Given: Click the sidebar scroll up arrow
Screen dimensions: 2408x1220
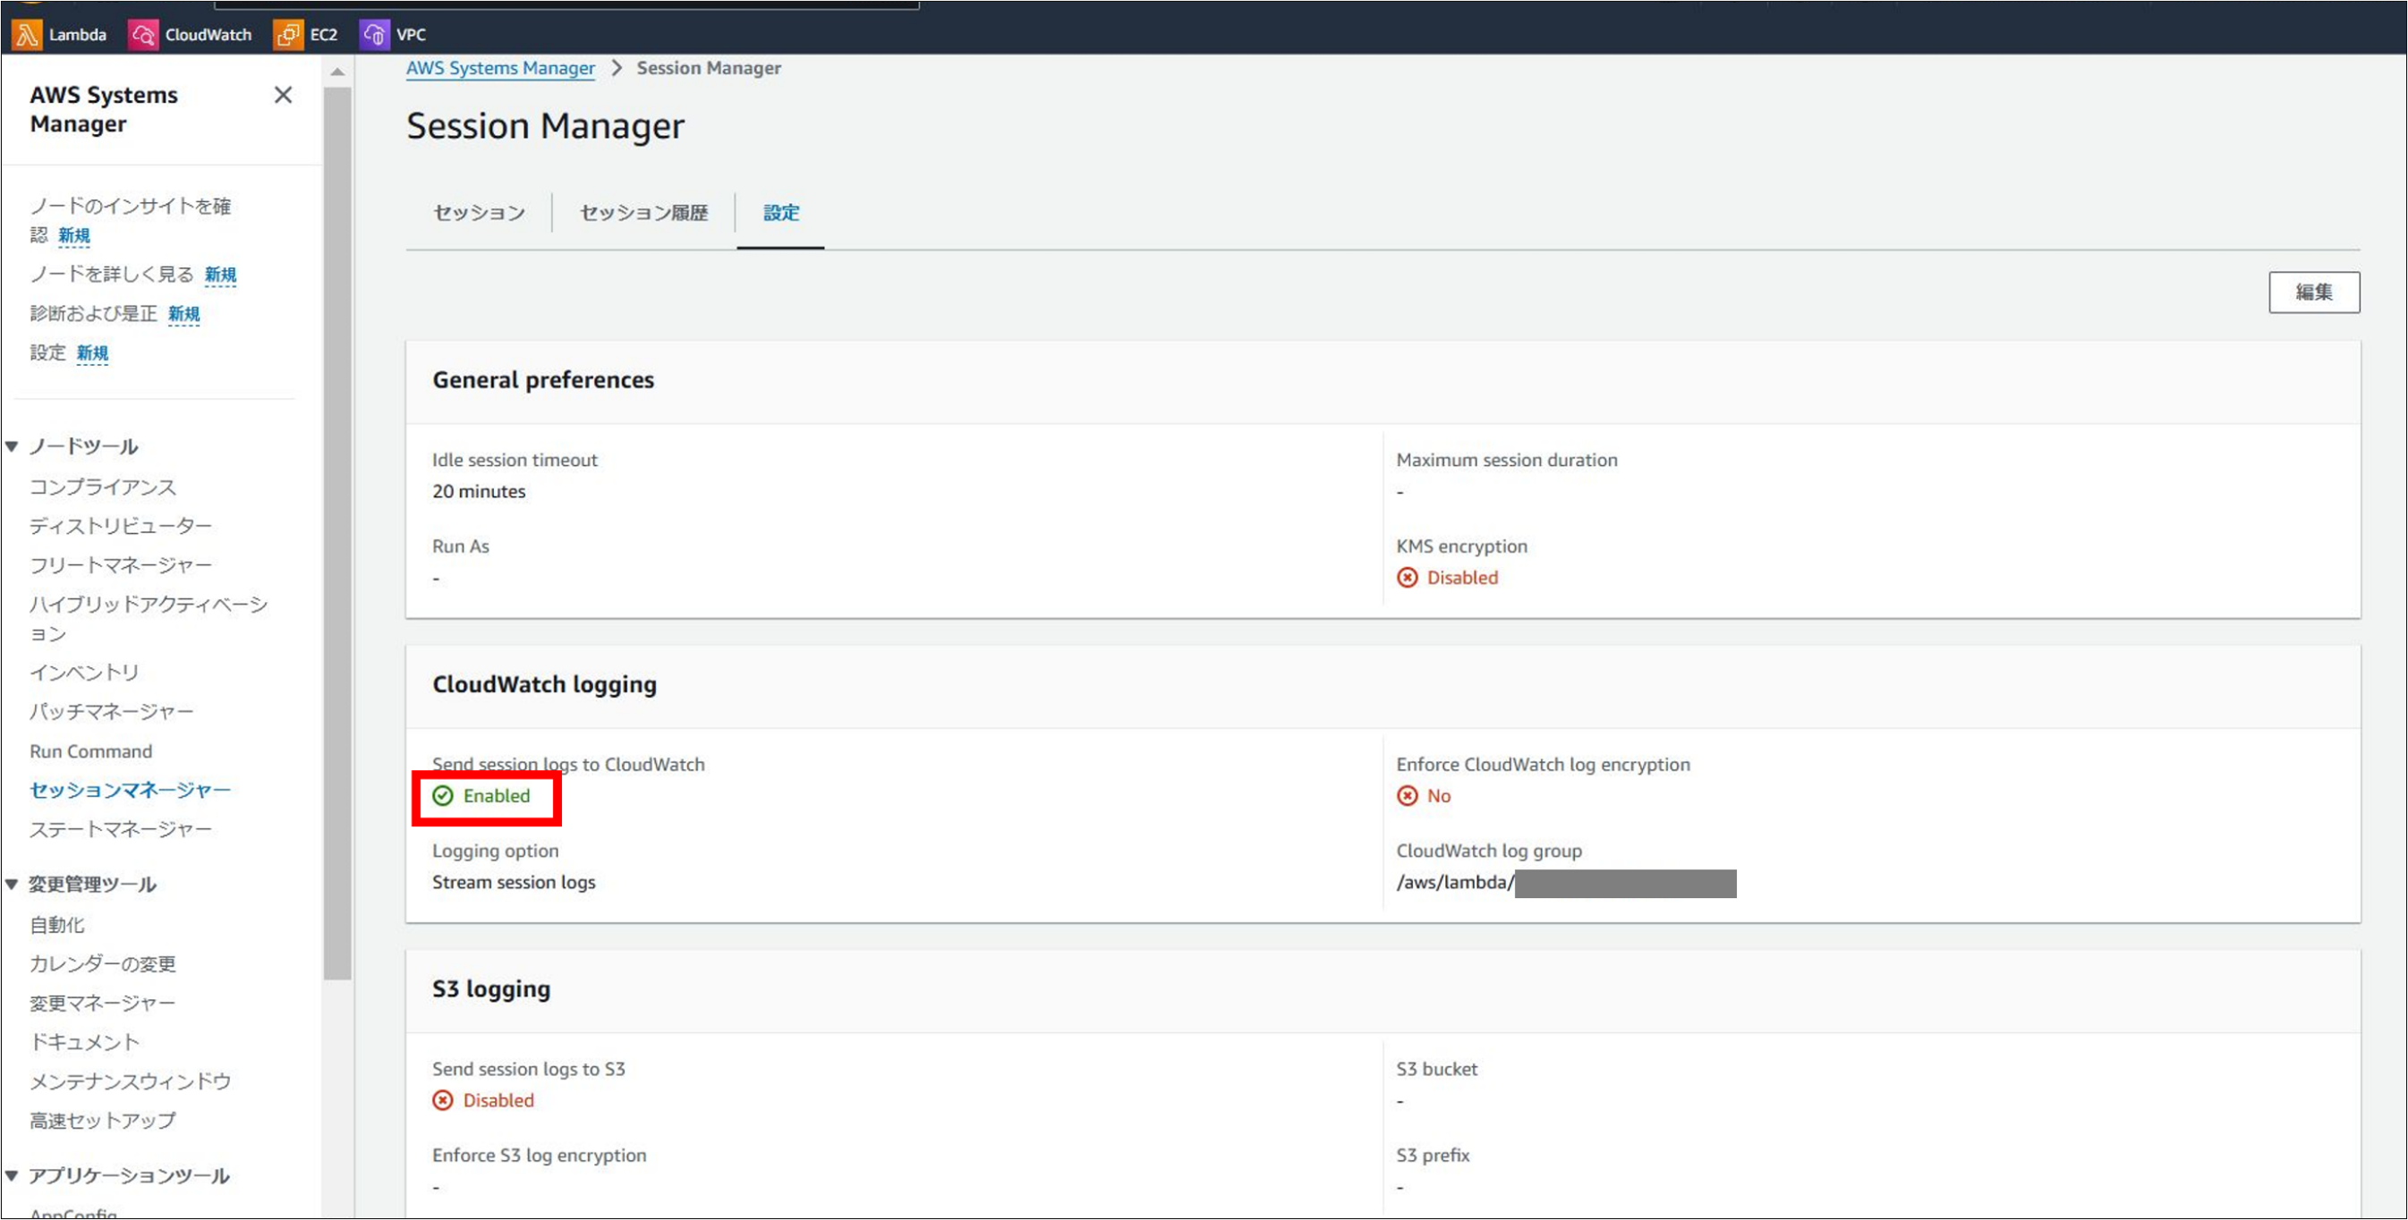Looking at the screenshot, I should [337, 72].
